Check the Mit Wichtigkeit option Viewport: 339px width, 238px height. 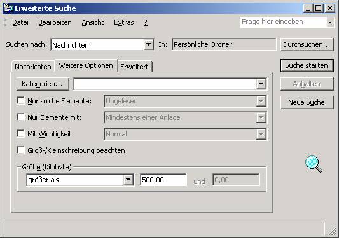pos(20,133)
